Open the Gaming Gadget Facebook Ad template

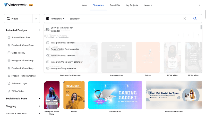click(x=115, y=95)
